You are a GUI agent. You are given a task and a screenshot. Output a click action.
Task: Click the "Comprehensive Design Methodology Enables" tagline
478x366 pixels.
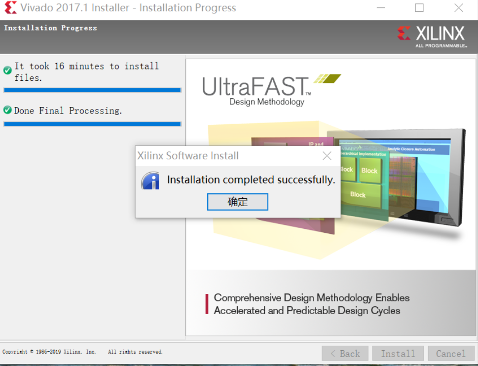312,297
